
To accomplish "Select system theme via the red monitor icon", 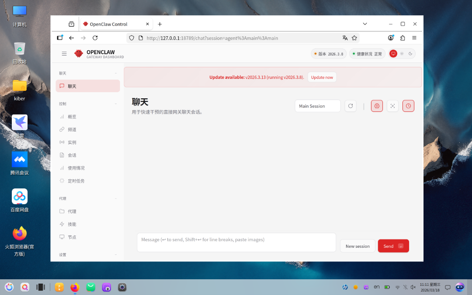I will pyautogui.click(x=393, y=53).
